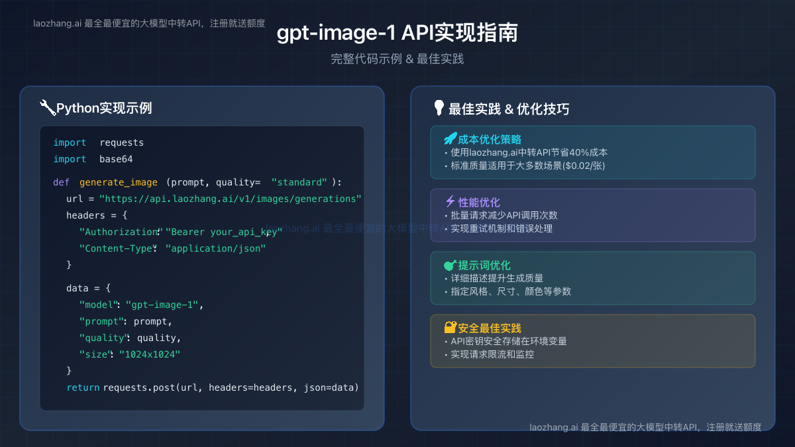The image size is (795, 447).
Task: Click the lock icon next to 安全最佳实践
Action: click(450, 328)
